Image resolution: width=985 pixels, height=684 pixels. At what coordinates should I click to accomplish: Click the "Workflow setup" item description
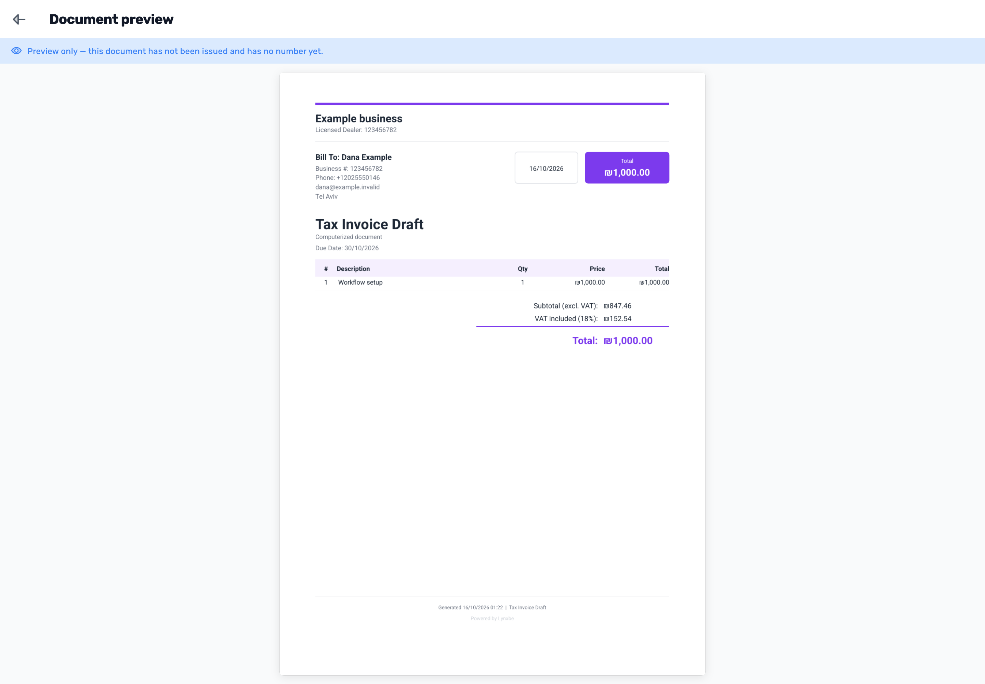point(360,282)
